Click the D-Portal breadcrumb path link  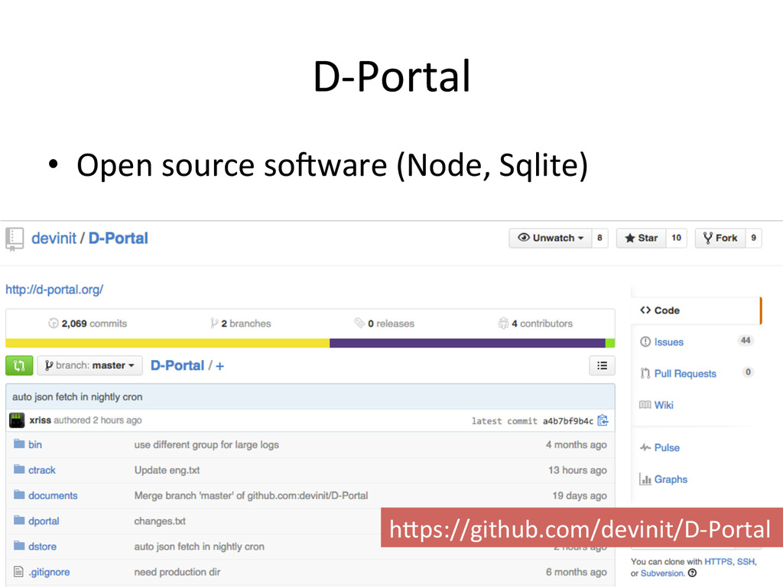click(x=177, y=365)
